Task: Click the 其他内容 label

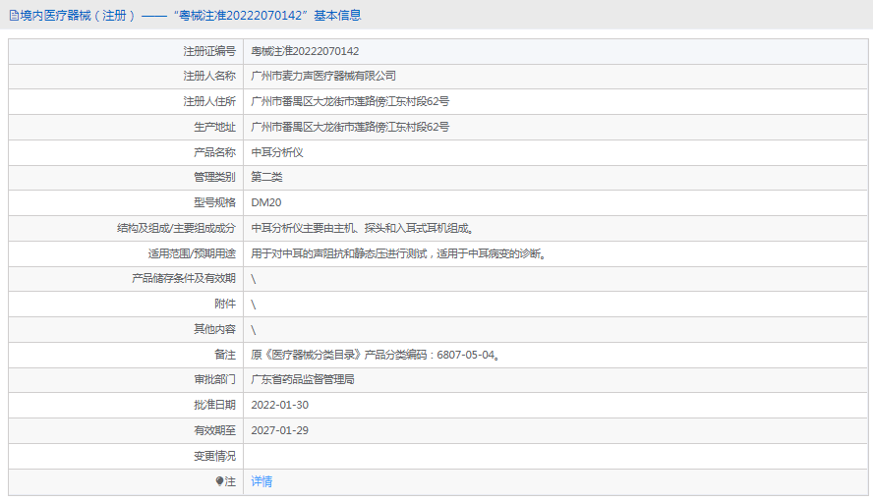Action: coord(215,330)
